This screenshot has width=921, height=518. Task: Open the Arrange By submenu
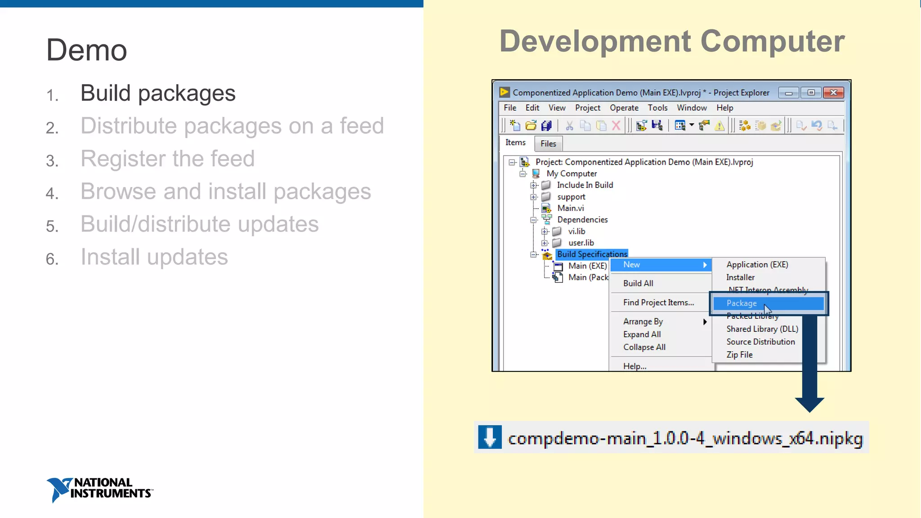click(661, 322)
